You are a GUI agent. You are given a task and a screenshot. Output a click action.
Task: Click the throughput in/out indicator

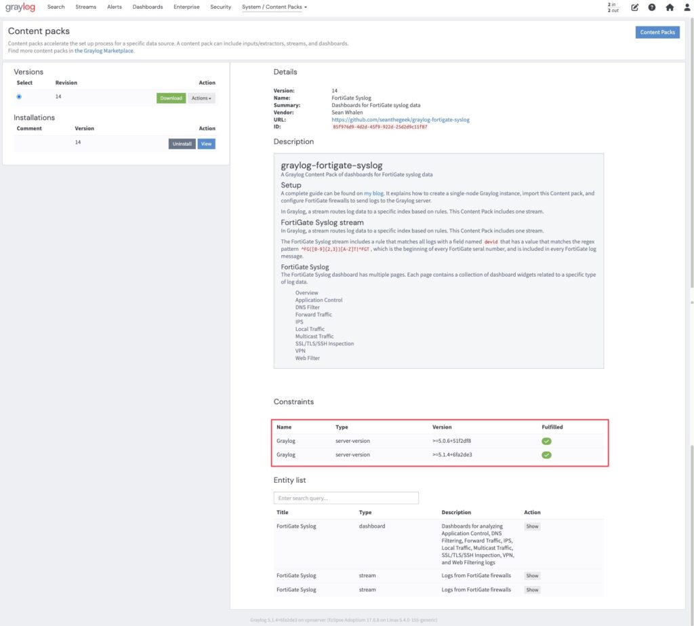pyautogui.click(x=613, y=7)
